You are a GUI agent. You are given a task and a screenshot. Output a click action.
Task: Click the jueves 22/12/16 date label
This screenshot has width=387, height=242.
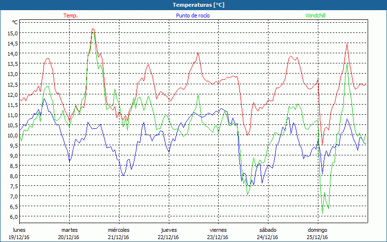(168, 233)
